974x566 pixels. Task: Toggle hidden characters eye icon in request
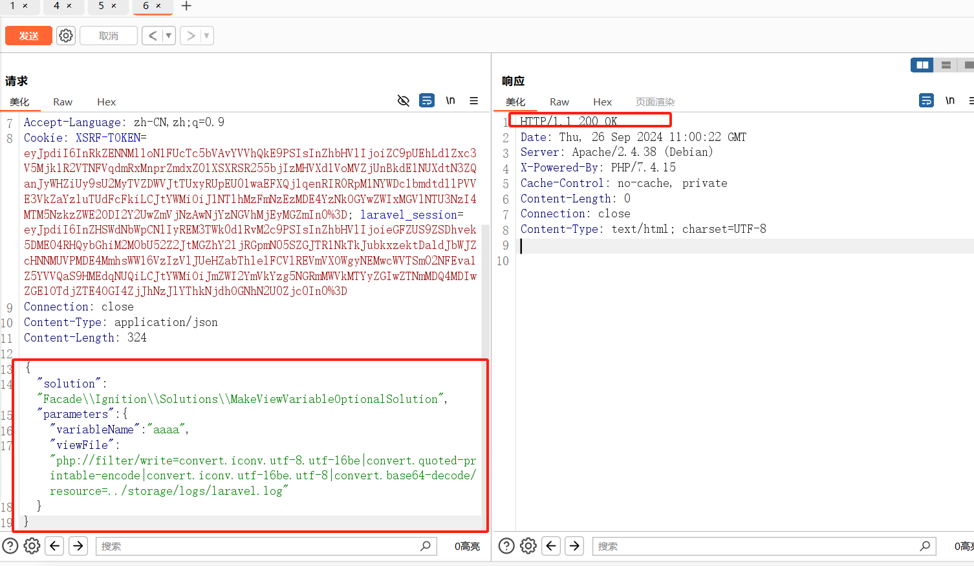(404, 100)
